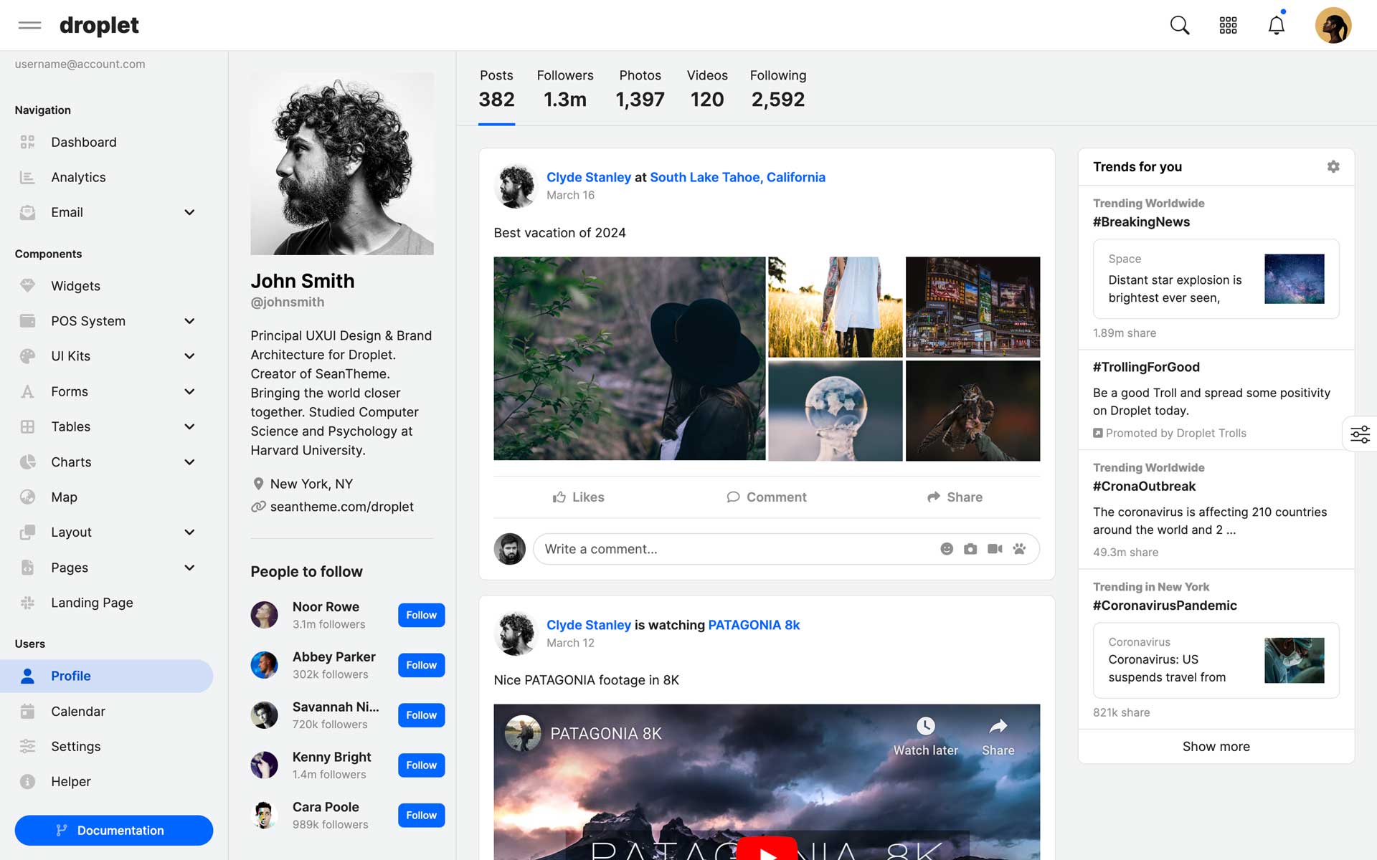Screen dimensions: 1377x860
Task: Expand the Charts submenu
Action: pos(189,462)
